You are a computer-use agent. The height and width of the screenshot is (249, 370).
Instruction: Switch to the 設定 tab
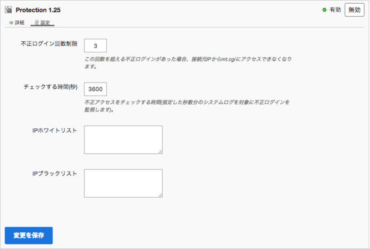(45, 22)
